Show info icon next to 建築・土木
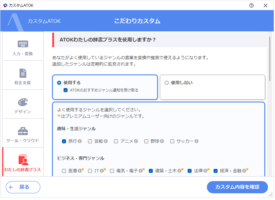Viewport: 275px width, 200px height. coord(179,171)
